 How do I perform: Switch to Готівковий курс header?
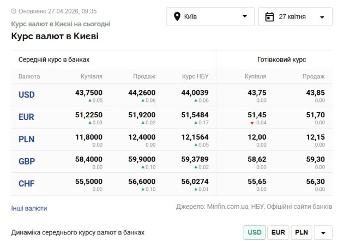pos(281,59)
